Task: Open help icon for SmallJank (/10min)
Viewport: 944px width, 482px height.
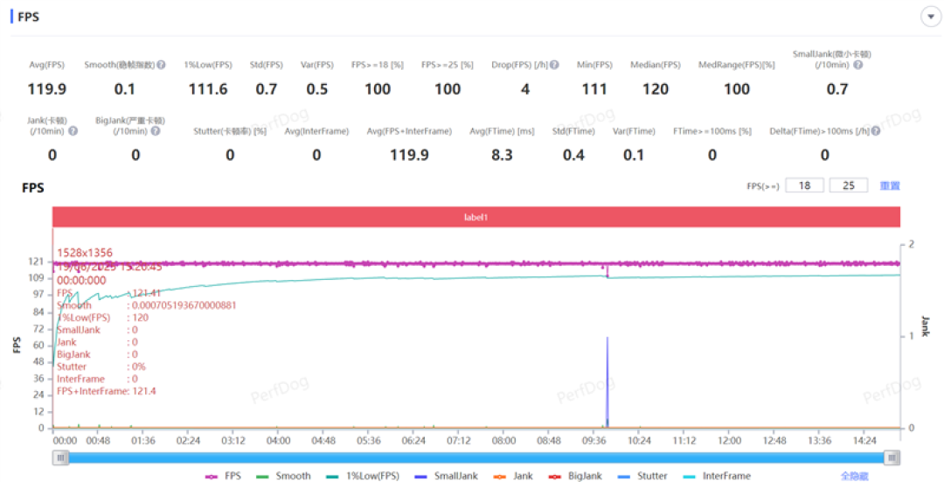Action: tap(858, 65)
